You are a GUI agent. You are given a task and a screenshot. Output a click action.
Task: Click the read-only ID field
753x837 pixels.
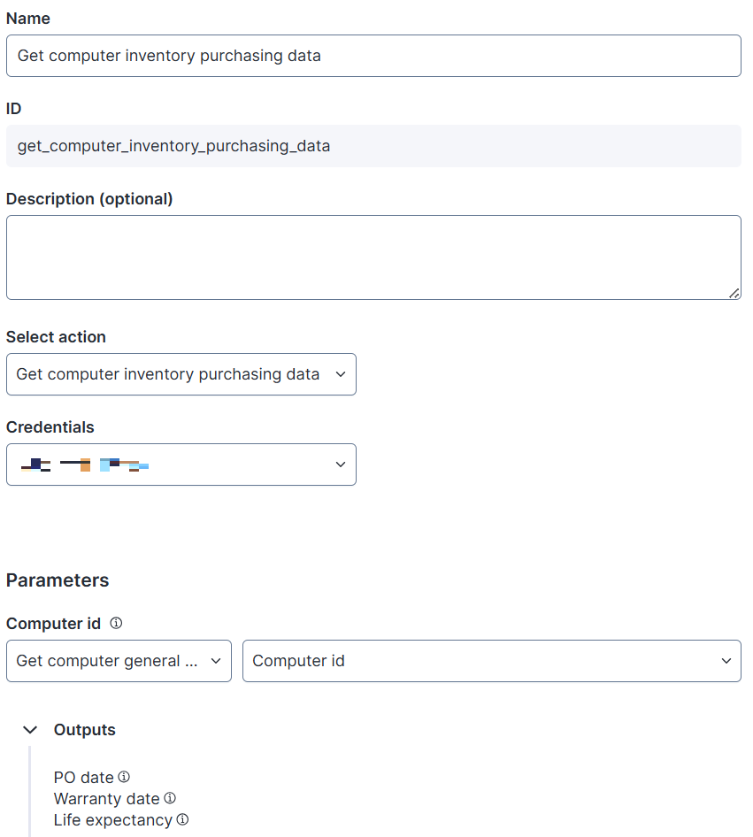pyautogui.click(x=373, y=146)
